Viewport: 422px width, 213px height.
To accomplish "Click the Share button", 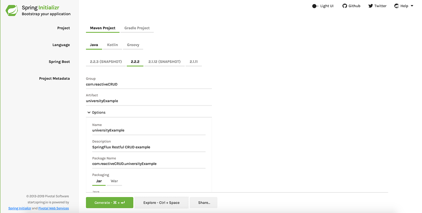I will tap(203, 202).
